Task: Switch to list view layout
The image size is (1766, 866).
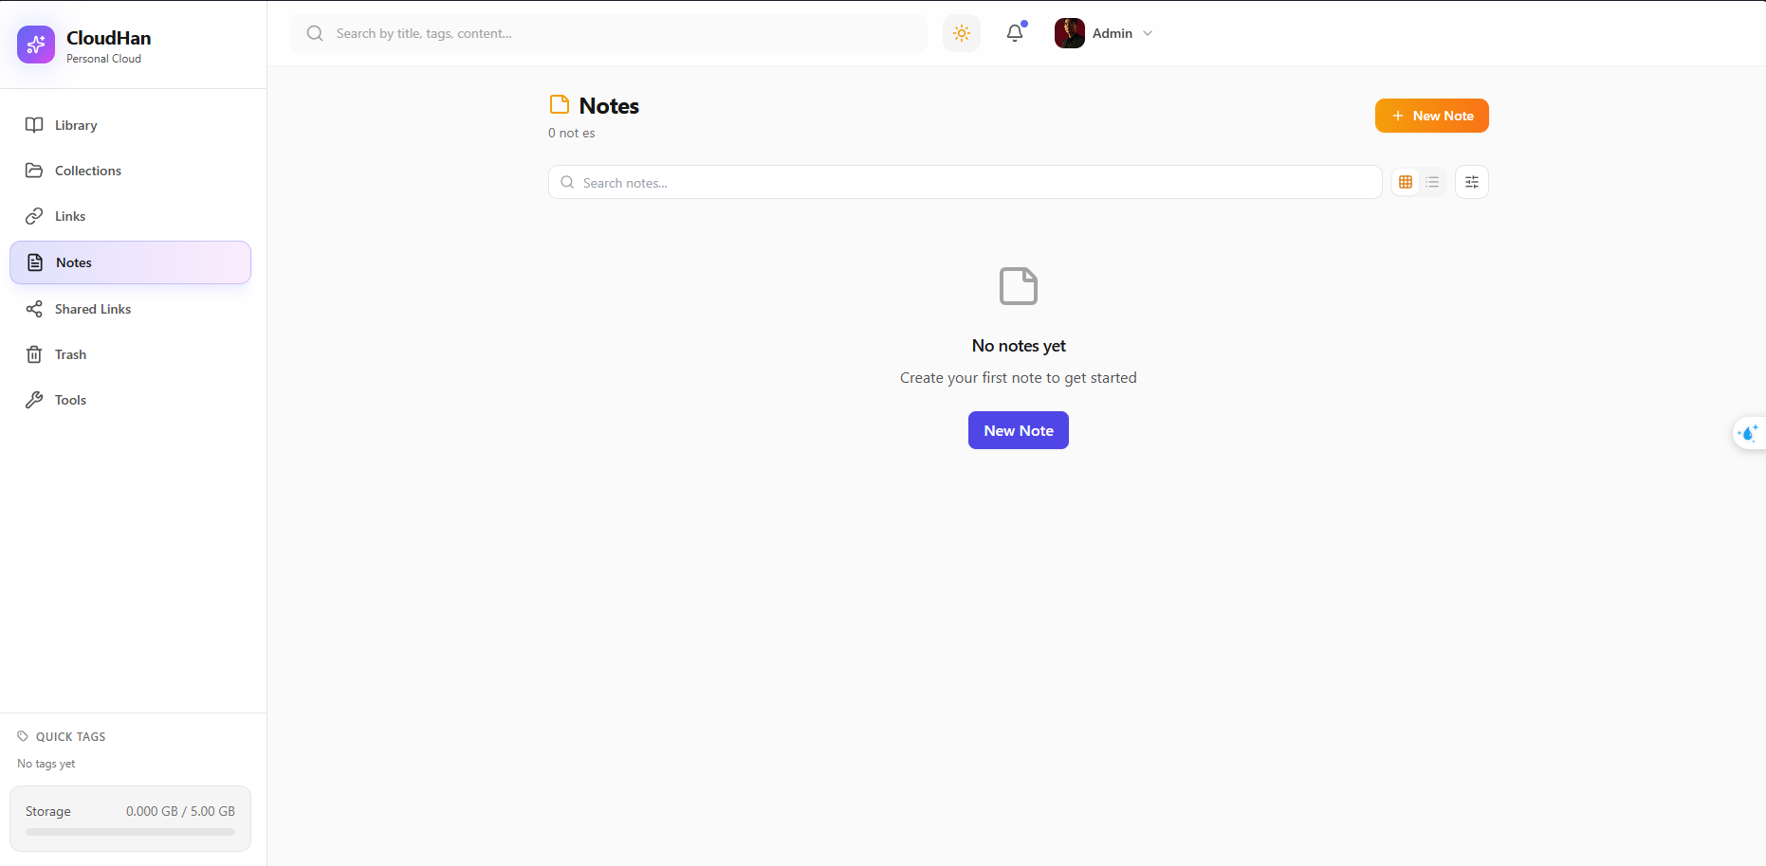Action: [1432, 182]
